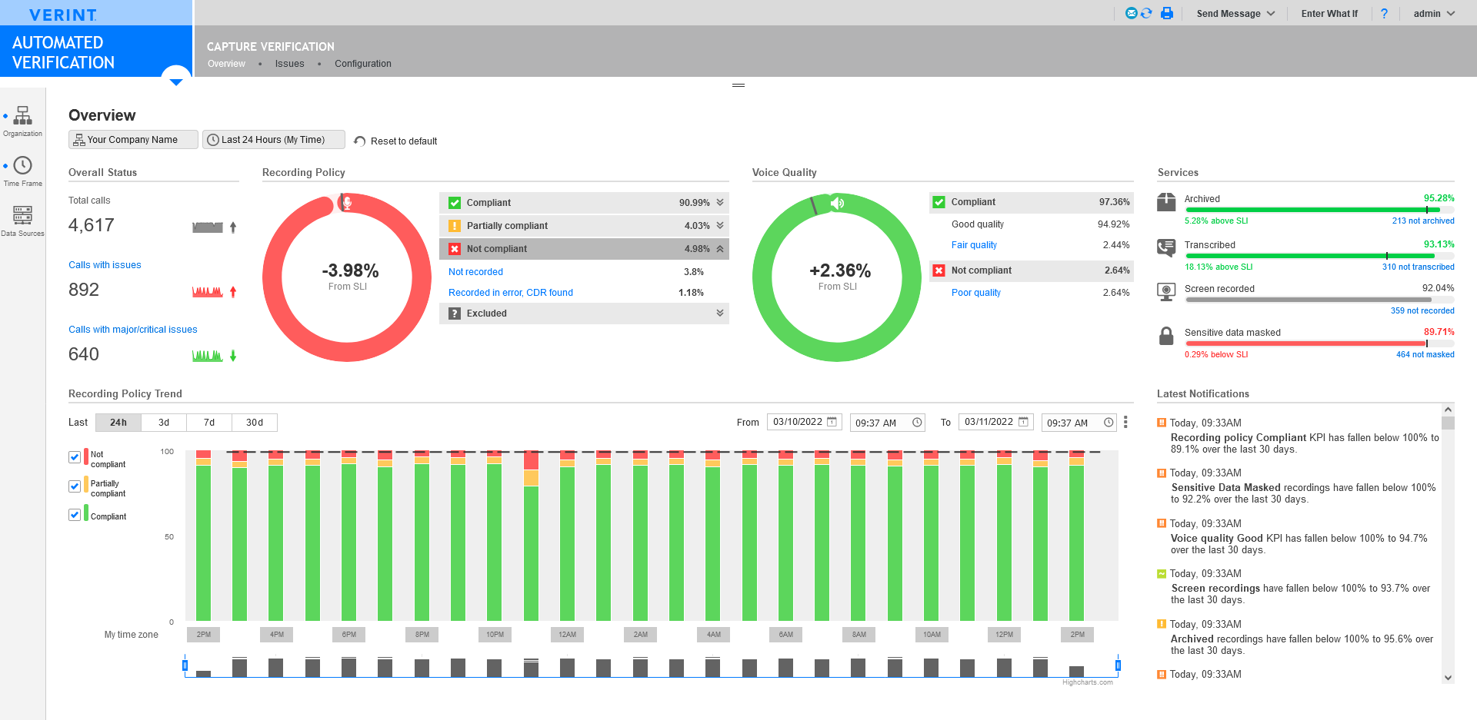Click the Reset to default icon
Viewport: 1477px width, 720px height.
[x=359, y=141]
